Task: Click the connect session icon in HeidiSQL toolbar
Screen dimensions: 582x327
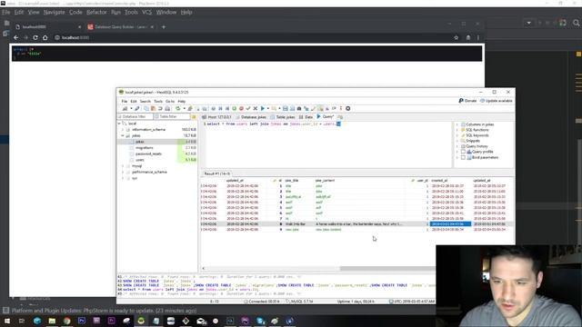Action: pyautogui.click(x=125, y=109)
